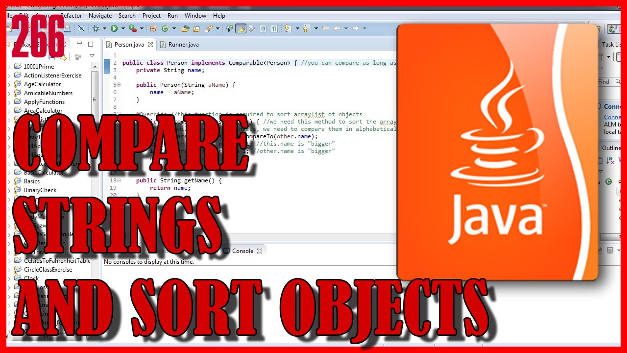This screenshot has height=353, width=627.
Task: Click code line 'private String name;'
Action: pos(170,70)
